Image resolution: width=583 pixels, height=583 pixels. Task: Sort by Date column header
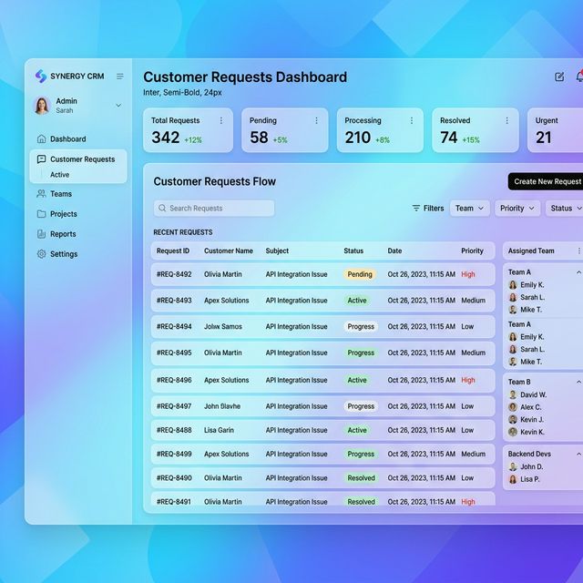394,251
